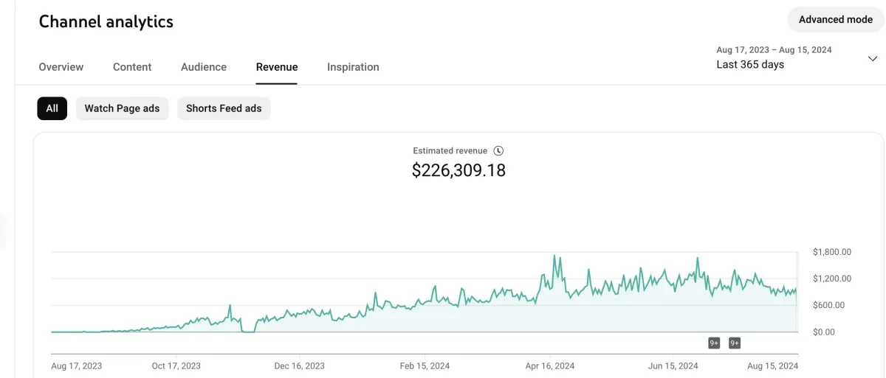Switch to the Overview tab
Viewport: 886px width, 378px height.
61,67
